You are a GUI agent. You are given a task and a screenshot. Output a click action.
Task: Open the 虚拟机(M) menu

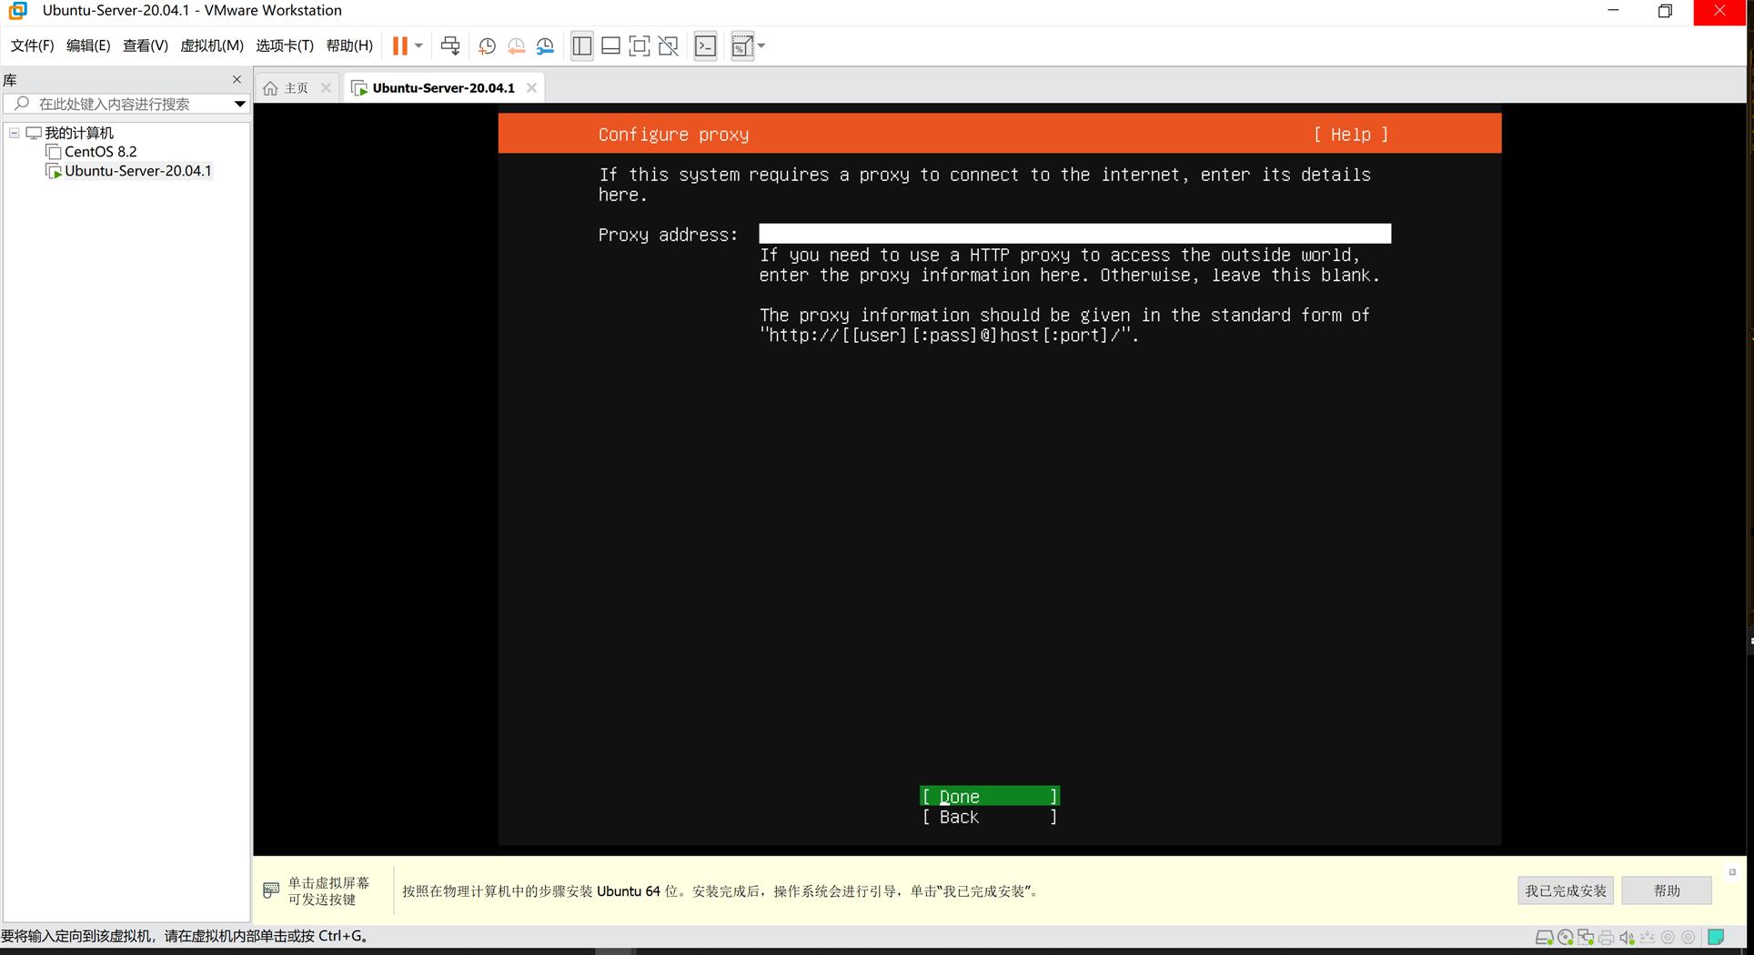pos(212,45)
